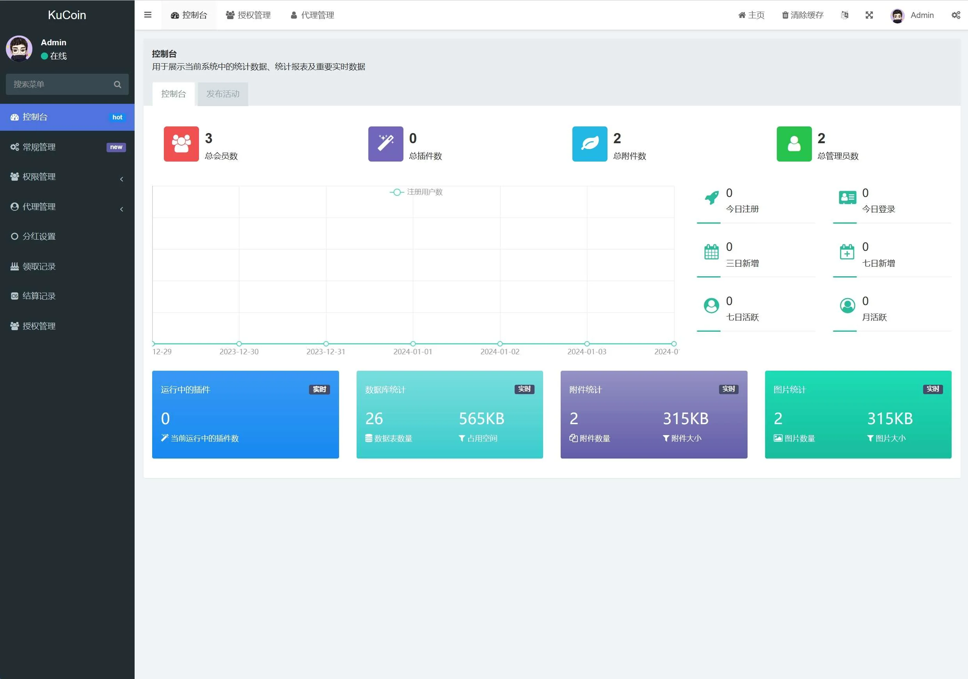Go to 主页 link in header
Screen dimensions: 968x679
click(x=751, y=15)
